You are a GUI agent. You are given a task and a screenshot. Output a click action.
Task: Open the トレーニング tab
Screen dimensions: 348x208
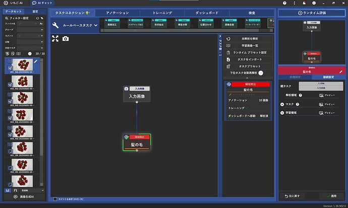tap(162, 13)
